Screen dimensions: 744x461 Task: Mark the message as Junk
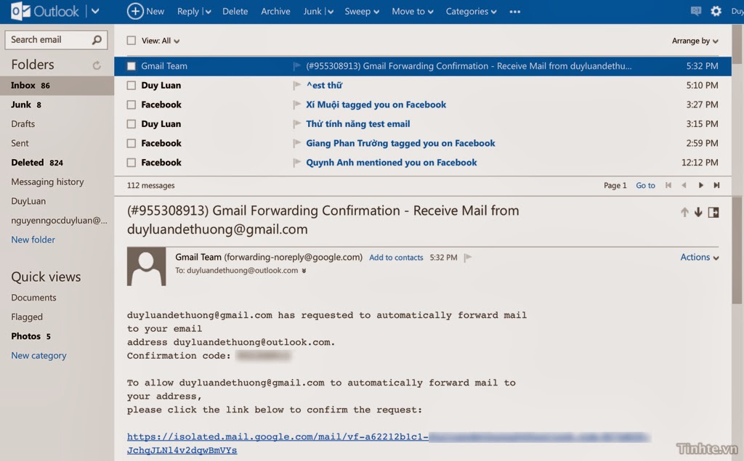[x=312, y=12]
